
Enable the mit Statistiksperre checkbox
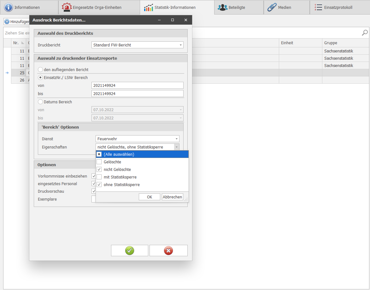tap(99, 177)
